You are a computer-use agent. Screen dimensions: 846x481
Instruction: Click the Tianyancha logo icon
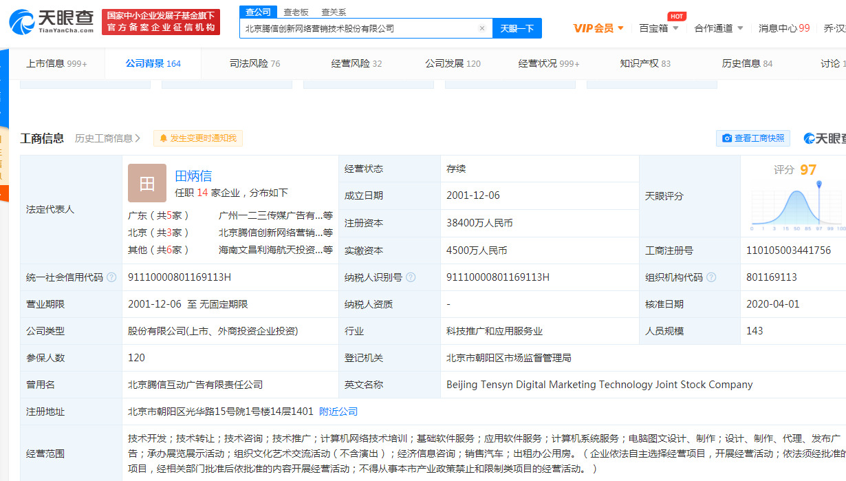click(x=22, y=21)
